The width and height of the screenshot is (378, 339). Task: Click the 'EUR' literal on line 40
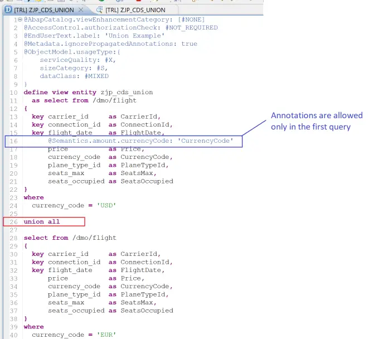pyautogui.click(x=106, y=335)
